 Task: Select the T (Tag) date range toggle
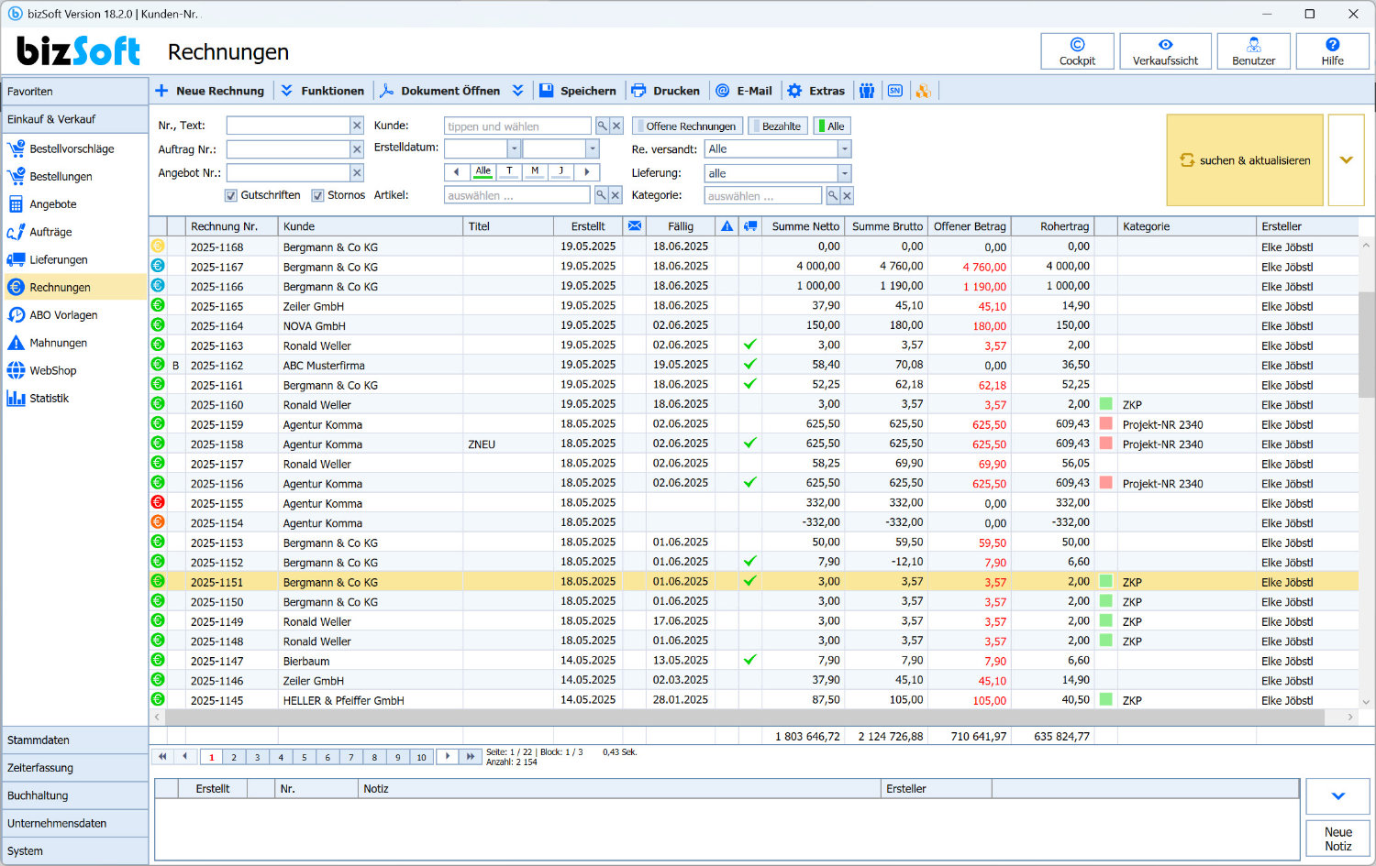(509, 171)
